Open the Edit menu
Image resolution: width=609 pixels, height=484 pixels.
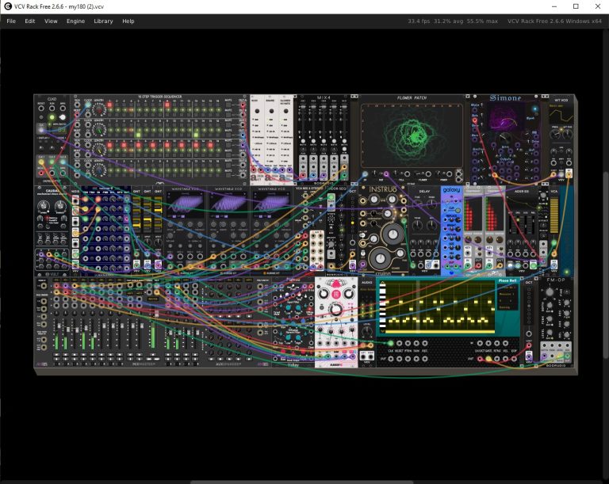pyautogui.click(x=30, y=21)
